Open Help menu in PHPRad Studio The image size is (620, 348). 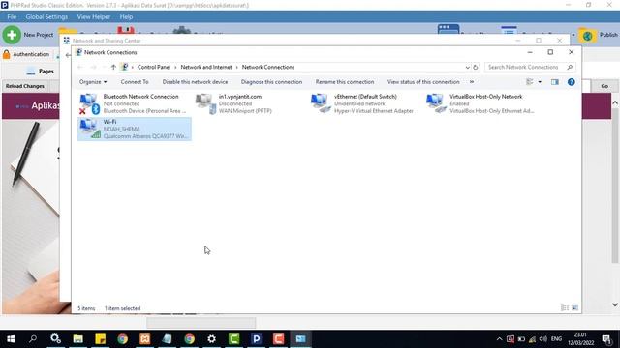coord(126,17)
